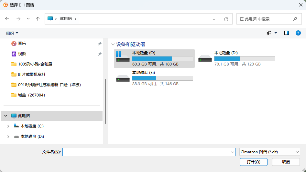
Task: Open recent locations chevron next to forward arrow
Action: point(28,19)
